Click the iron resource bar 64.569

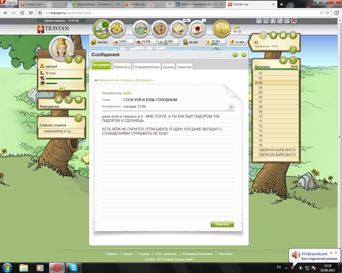pos(168,42)
